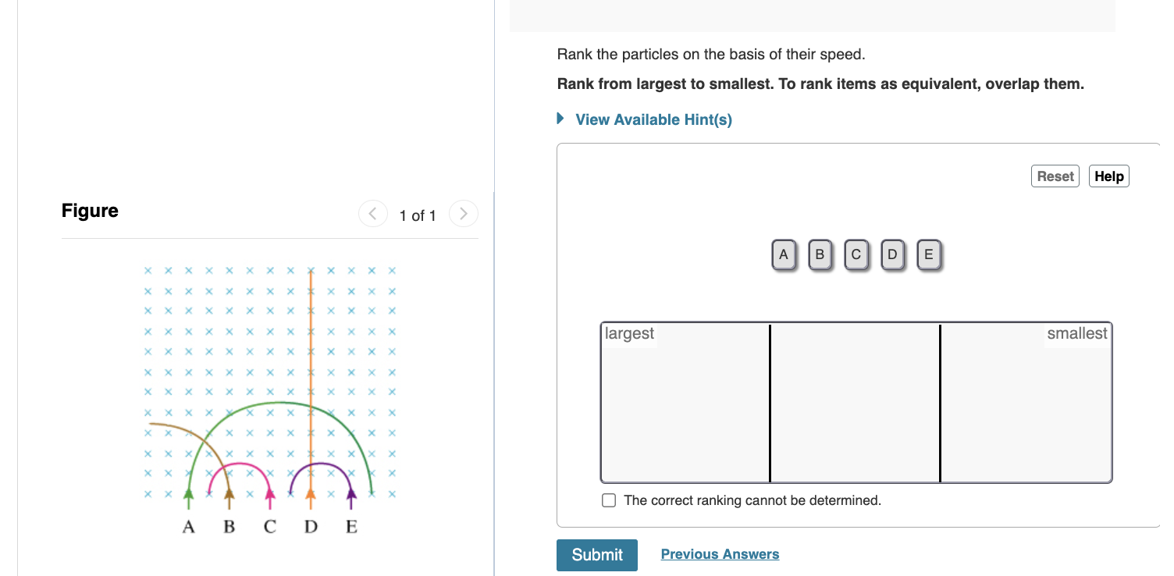
Task: Click the Submit button
Action: (596, 555)
